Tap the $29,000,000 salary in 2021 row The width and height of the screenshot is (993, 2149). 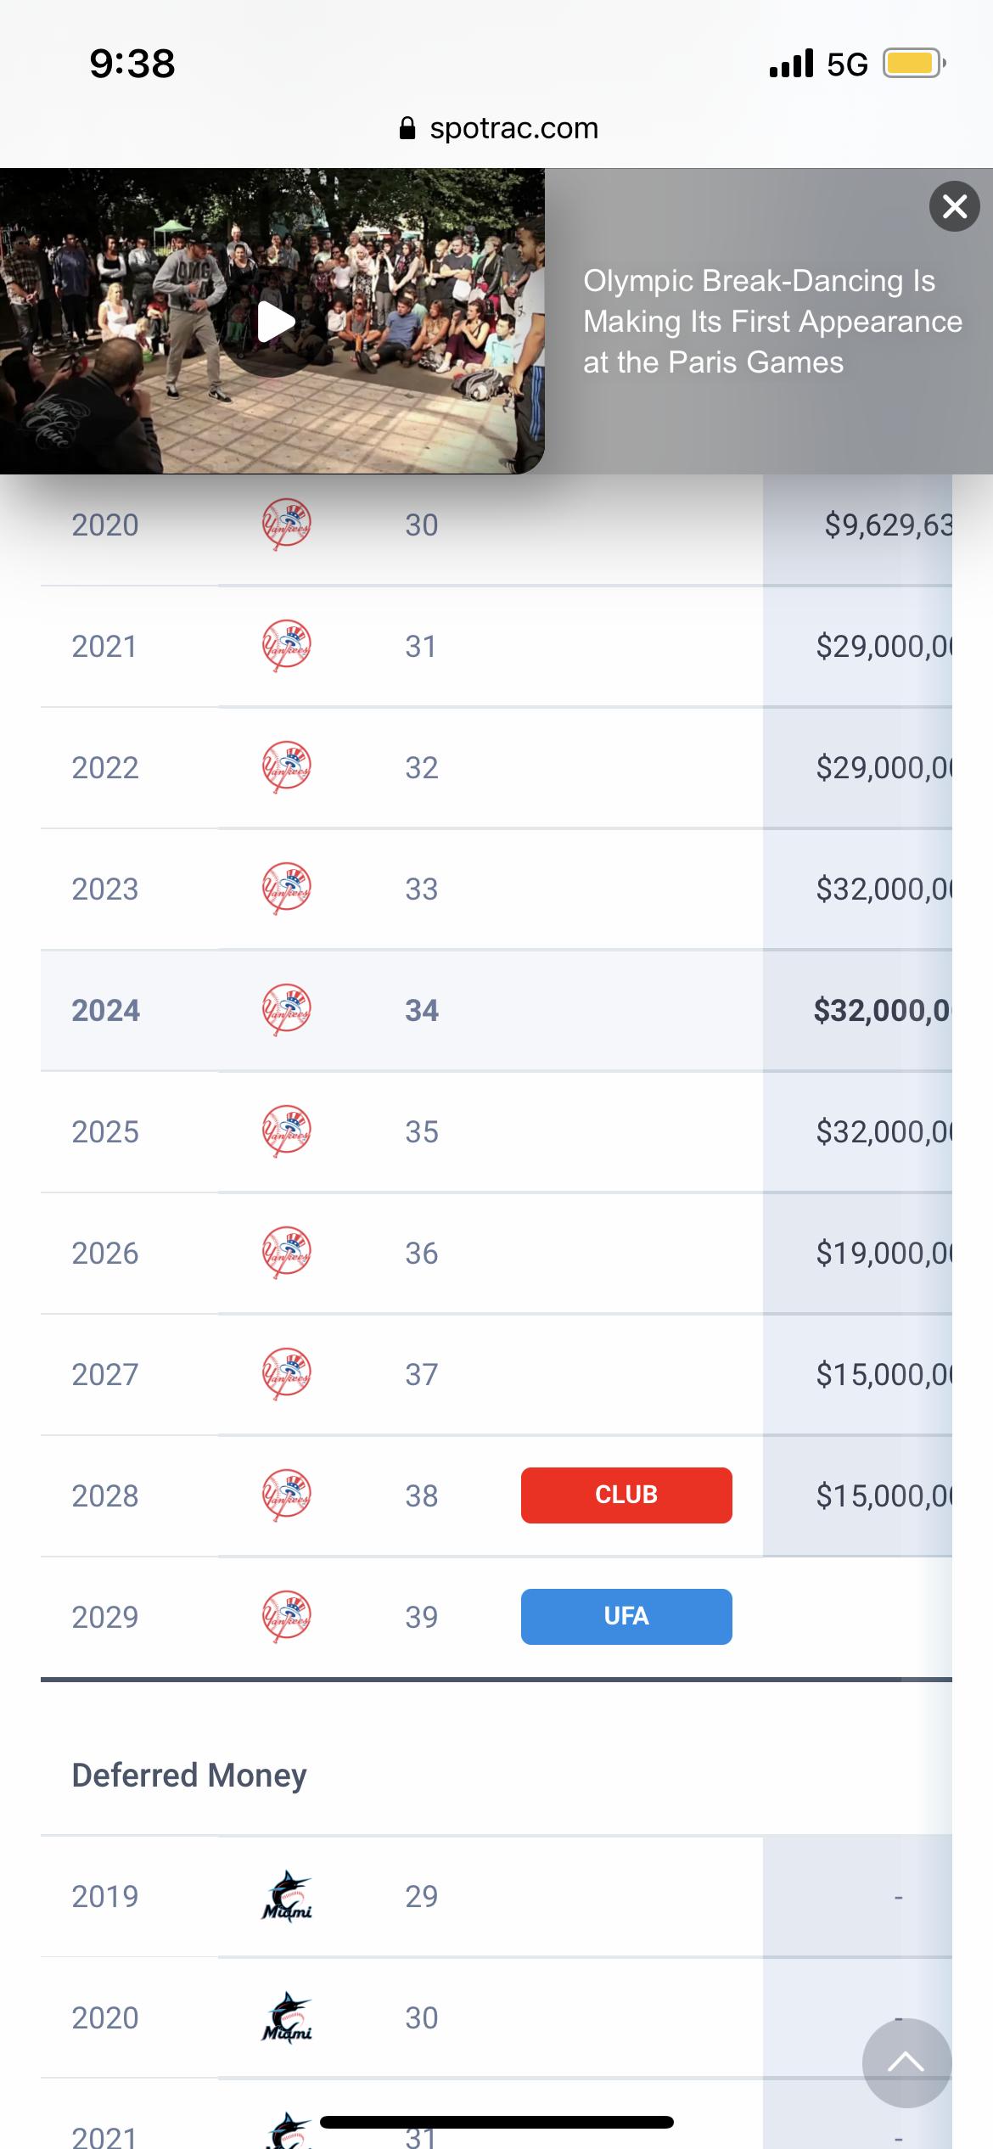click(x=883, y=646)
